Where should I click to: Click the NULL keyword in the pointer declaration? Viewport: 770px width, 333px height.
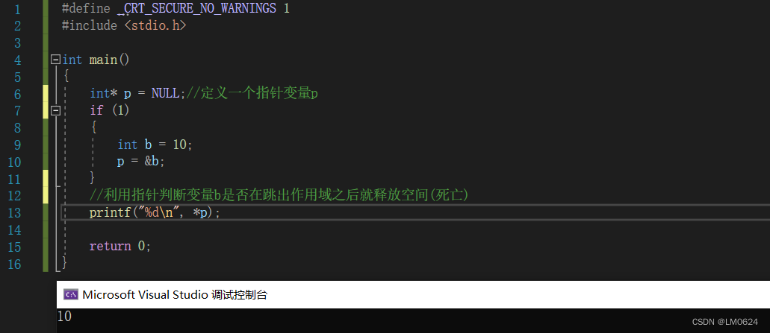tap(166, 93)
